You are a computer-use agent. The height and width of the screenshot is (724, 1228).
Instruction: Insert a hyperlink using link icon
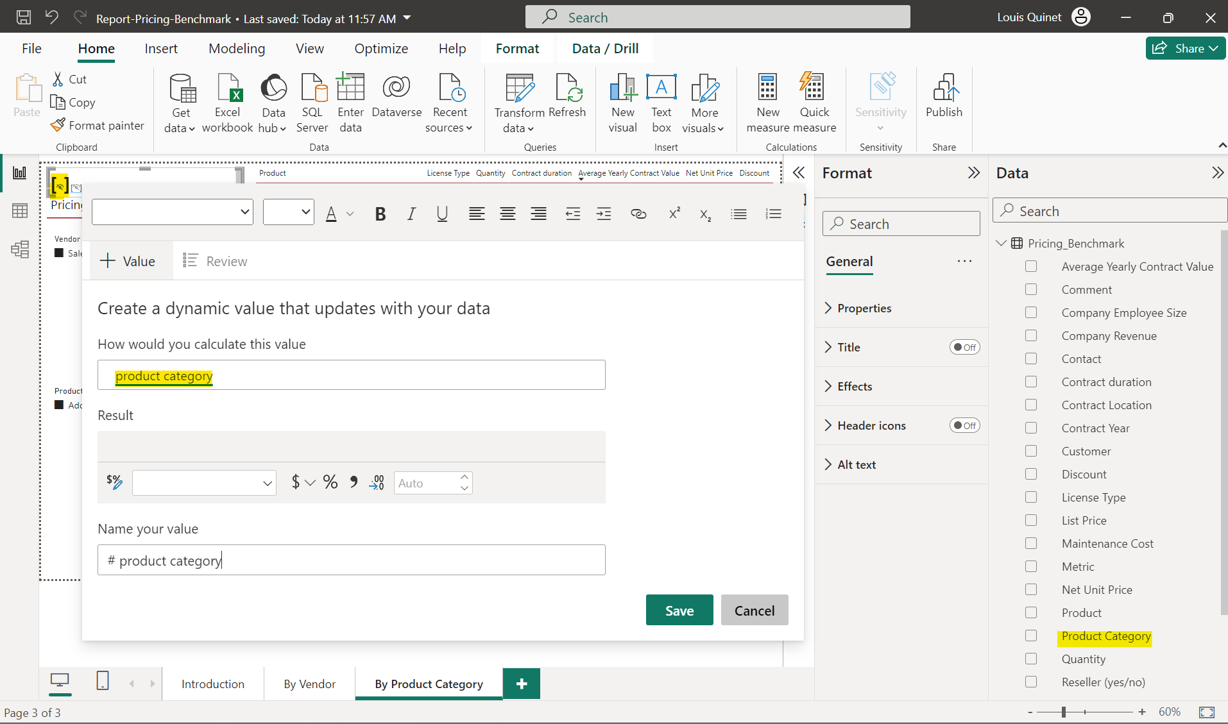point(638,214)
